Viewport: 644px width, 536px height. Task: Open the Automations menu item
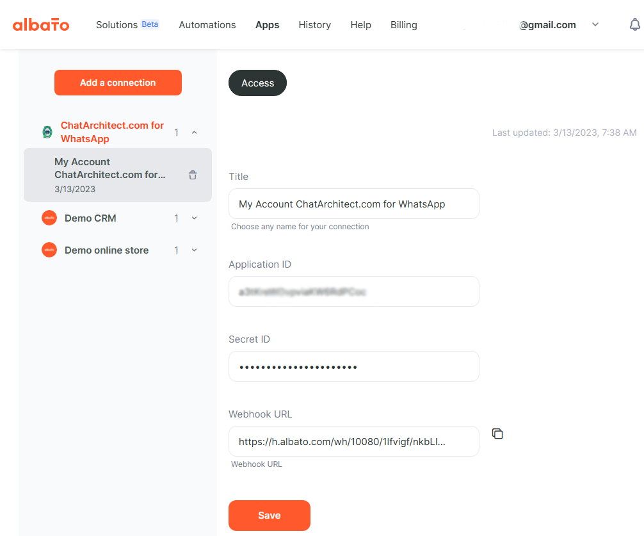coord(207,24)
